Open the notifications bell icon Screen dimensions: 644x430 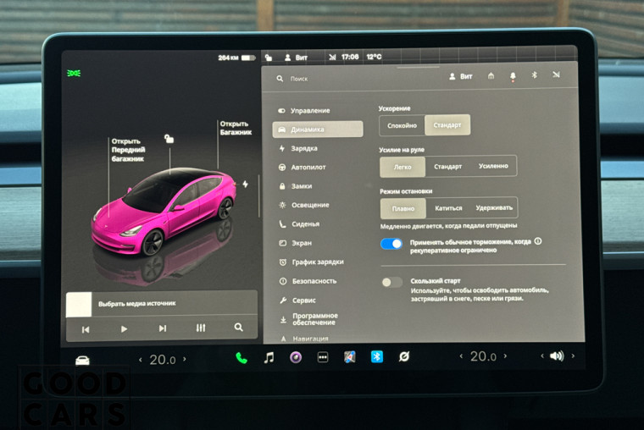pyautogui.click(x=513, y=76)
